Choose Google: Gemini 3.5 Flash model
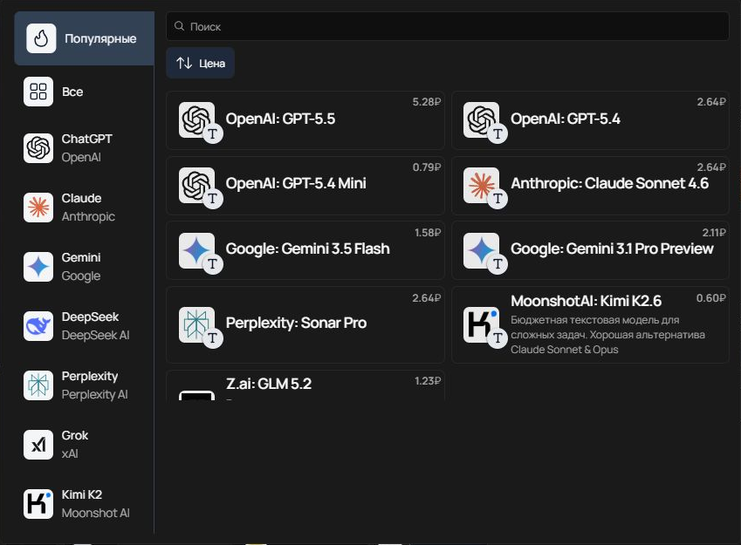This screenshot has width=741, height=545. (305, 250)
